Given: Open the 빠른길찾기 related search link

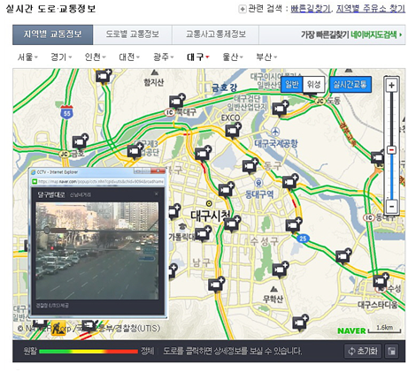Looking at the screenshot, I should 311,9.
